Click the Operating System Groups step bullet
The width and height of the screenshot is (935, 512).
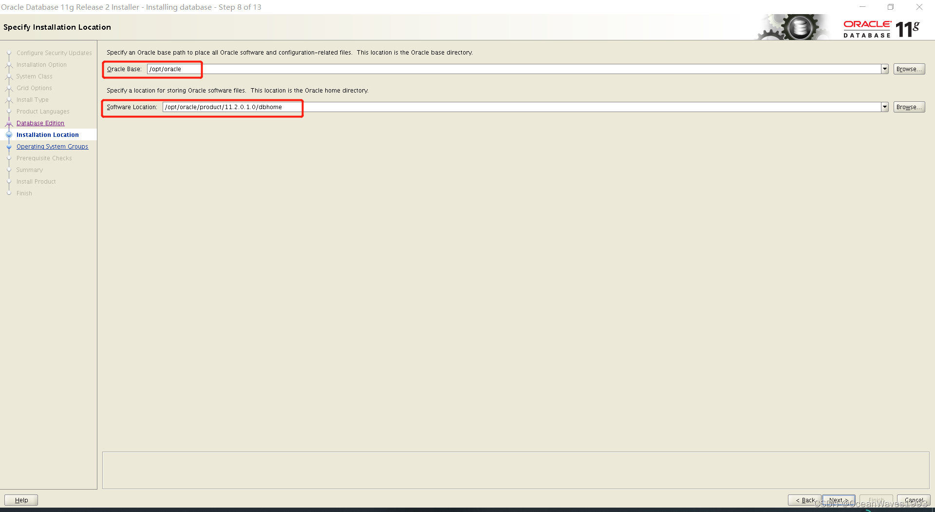[x=9, y=147]
